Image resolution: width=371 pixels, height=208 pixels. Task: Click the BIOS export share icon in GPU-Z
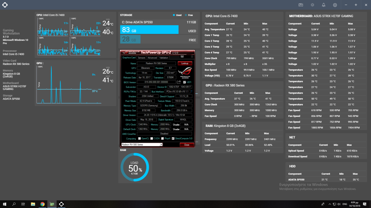point(179,82)
